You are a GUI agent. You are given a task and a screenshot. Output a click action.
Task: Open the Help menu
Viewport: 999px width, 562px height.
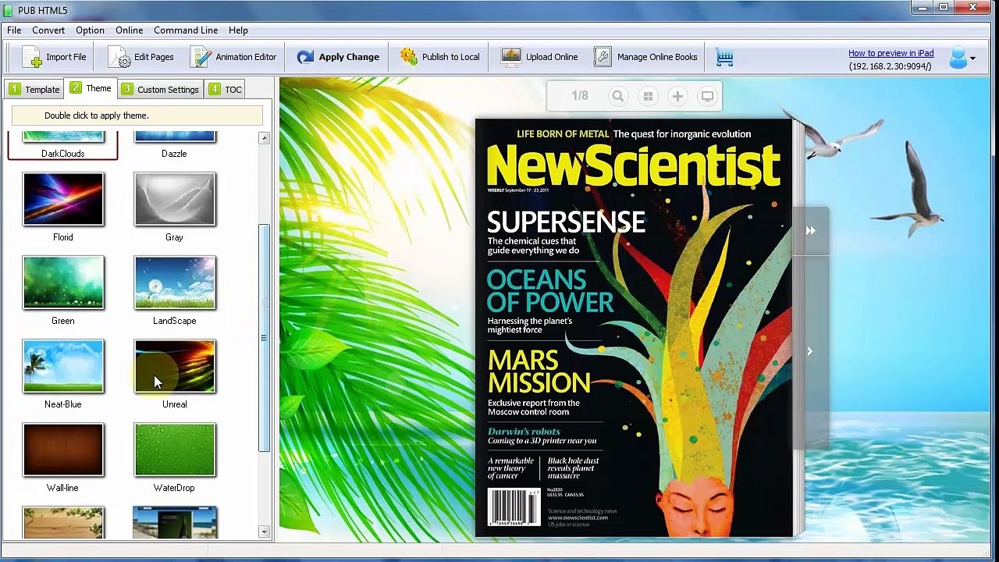coord(238,30)
